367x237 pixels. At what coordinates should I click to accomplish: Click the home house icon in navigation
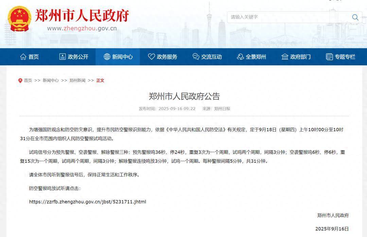click(23, 57)
